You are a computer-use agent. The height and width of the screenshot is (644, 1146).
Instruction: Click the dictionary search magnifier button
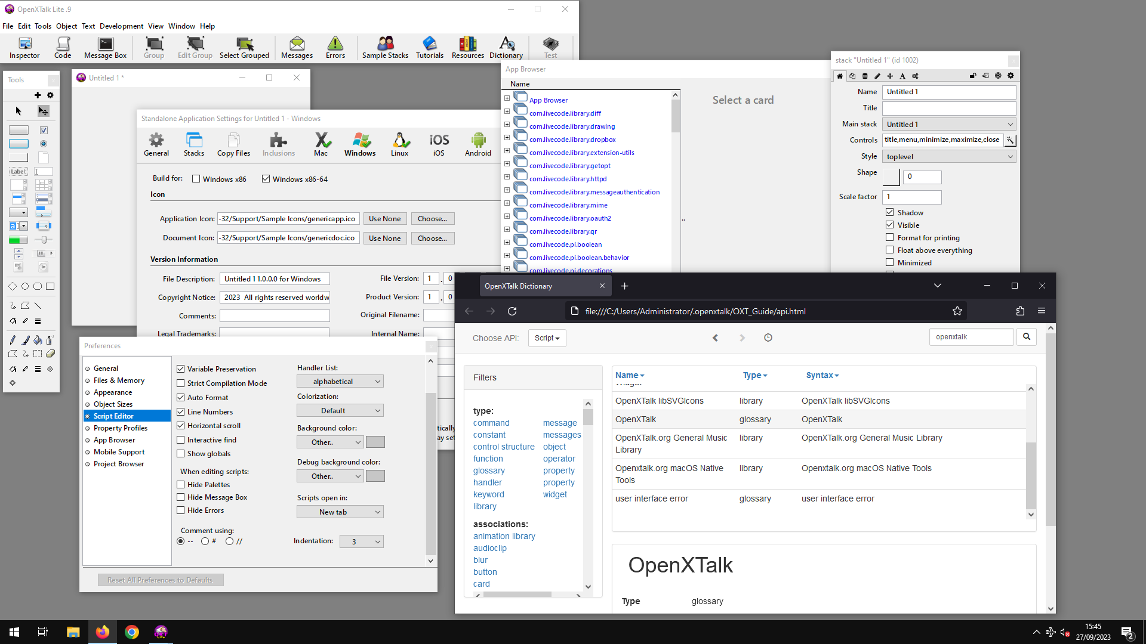pos(1027,337)
